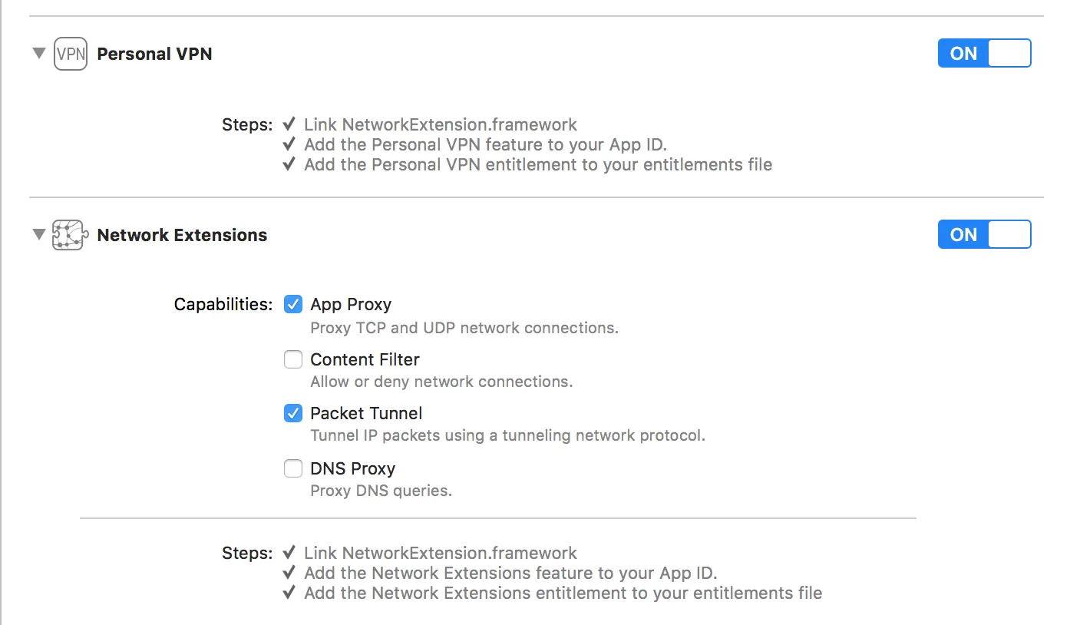1070x625 pixels.
Task: Click the 'Network Extensions' section title
Action: pyautogui.click(x=182, y=236)
